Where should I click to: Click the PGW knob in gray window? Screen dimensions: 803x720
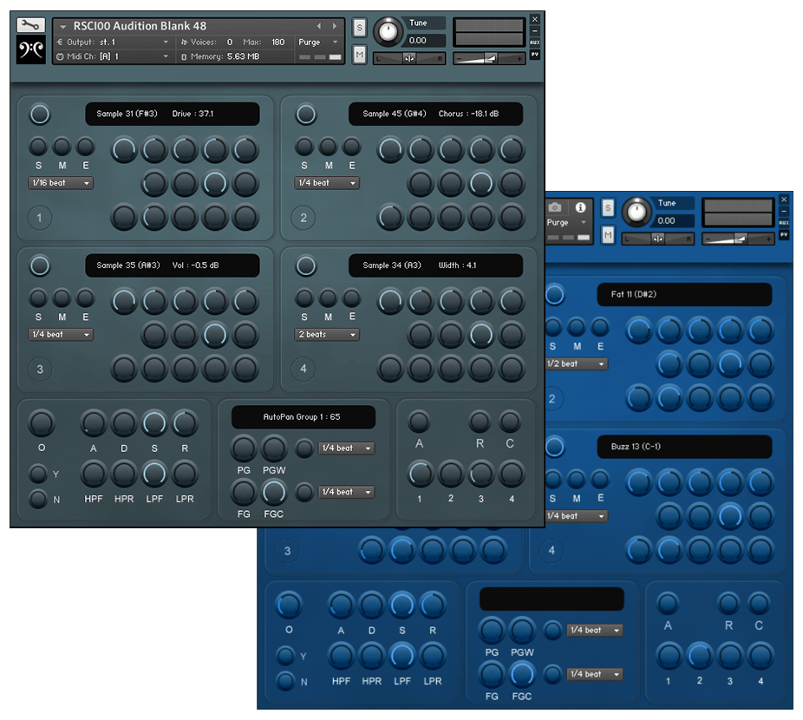coord(274,448)
